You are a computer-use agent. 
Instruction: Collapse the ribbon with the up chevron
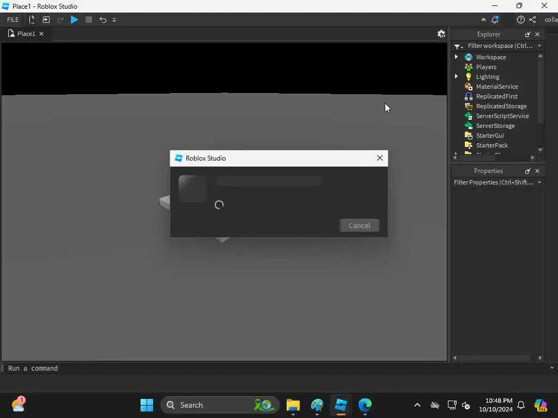483,20
